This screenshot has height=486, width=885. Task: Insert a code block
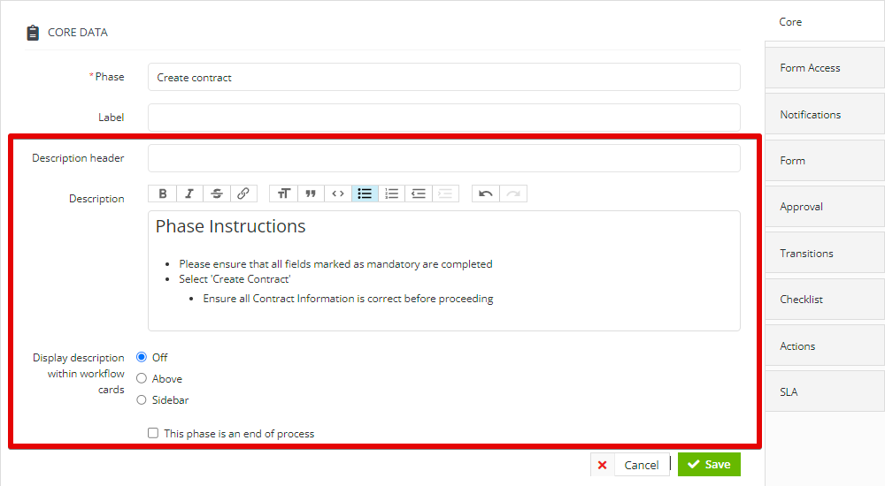(x=337, y=194)
